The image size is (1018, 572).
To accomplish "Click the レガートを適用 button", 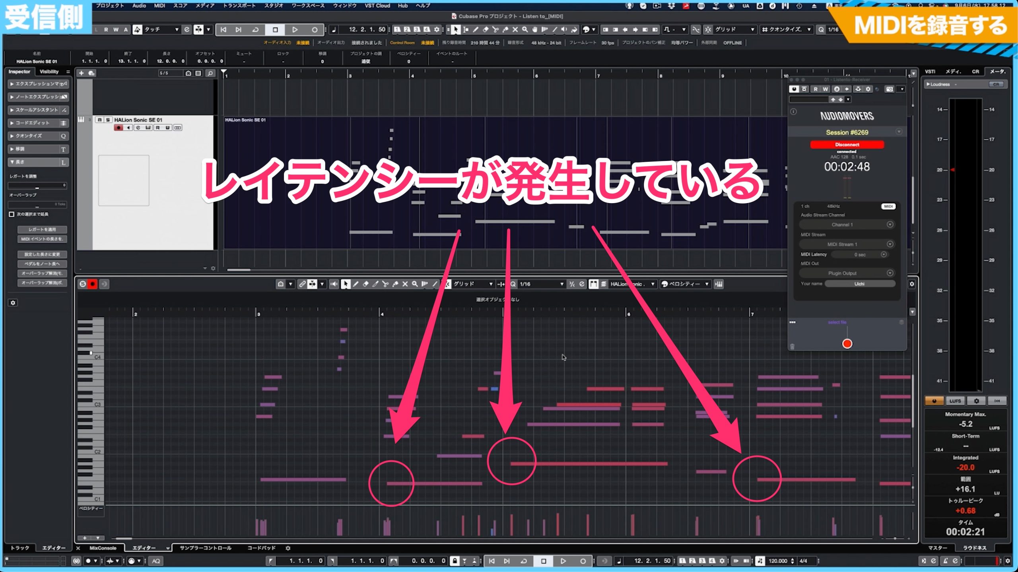I will [x=42, y=229].
